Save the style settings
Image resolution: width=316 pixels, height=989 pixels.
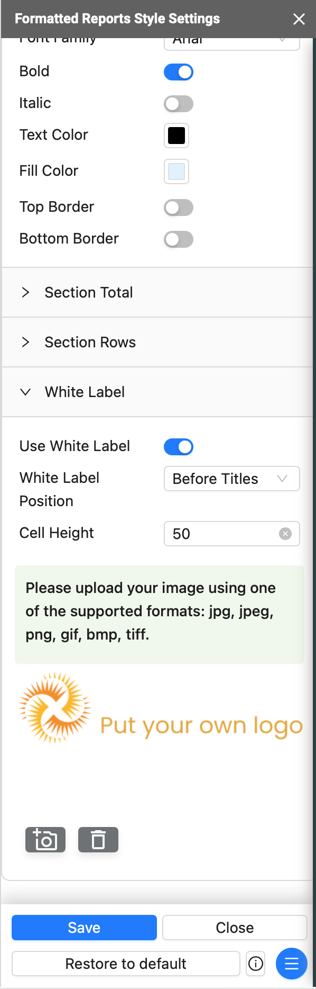84,928
